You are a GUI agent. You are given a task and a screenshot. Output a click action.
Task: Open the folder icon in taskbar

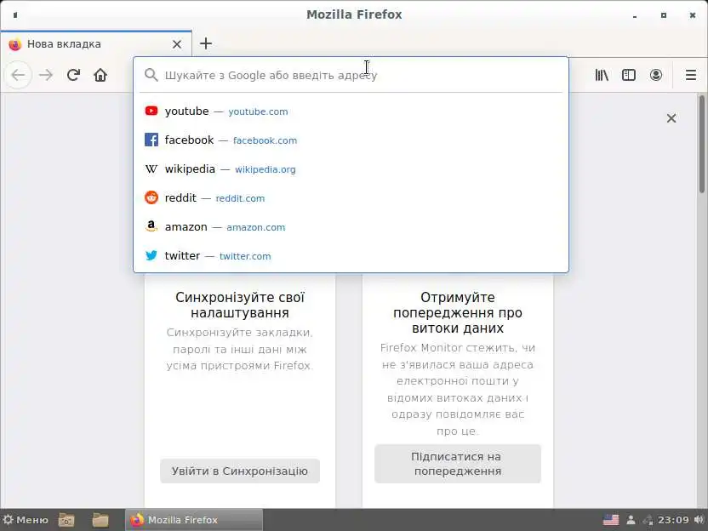coord(100,520)
